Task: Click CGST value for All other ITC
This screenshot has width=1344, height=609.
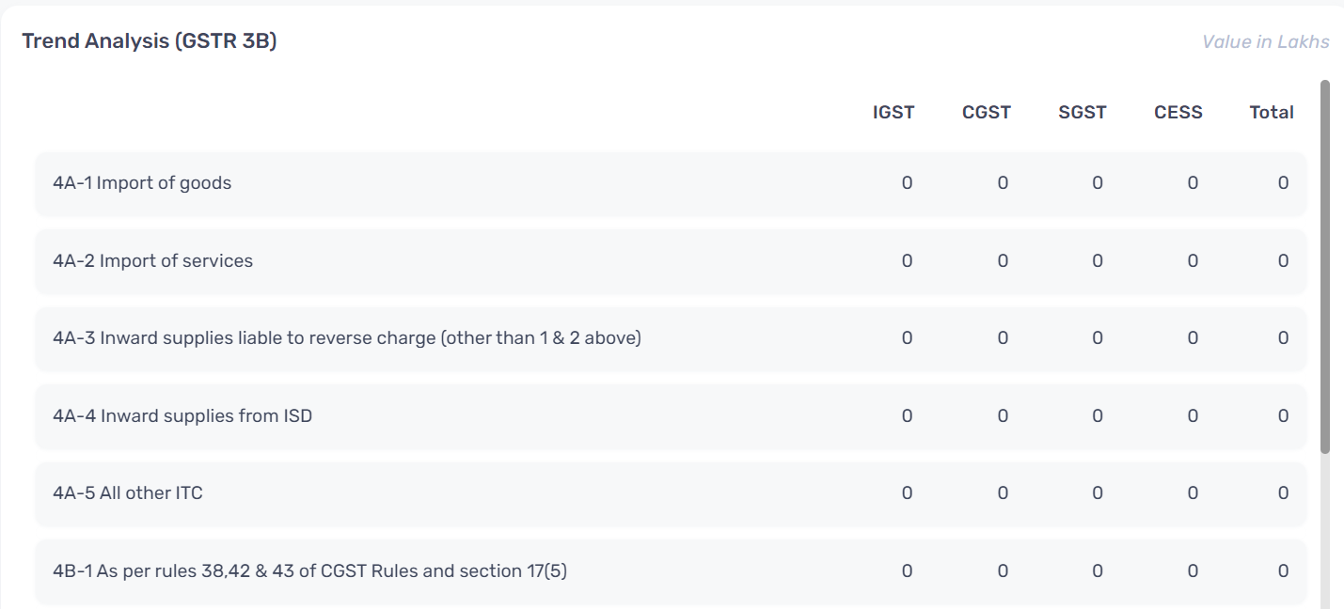Action: click(x=1003, y=493)
